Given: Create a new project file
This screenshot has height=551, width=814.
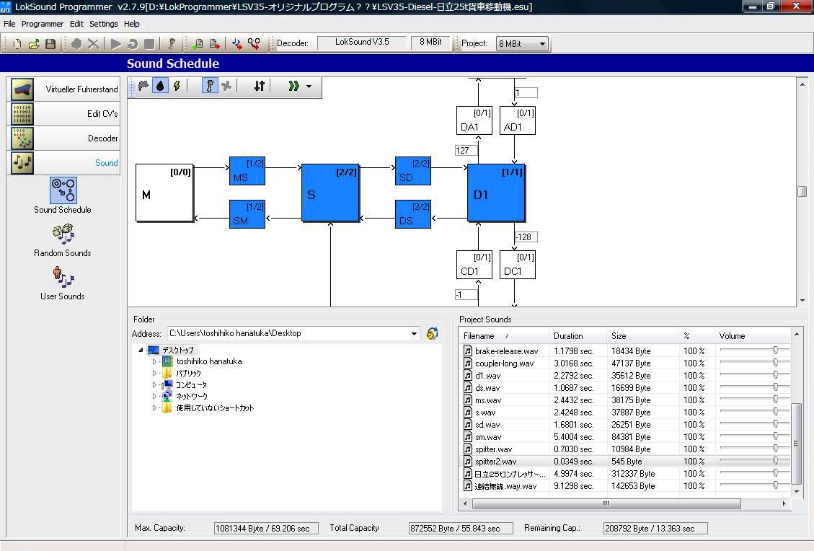Looking at the screenshot, I should tap(17, 43).
